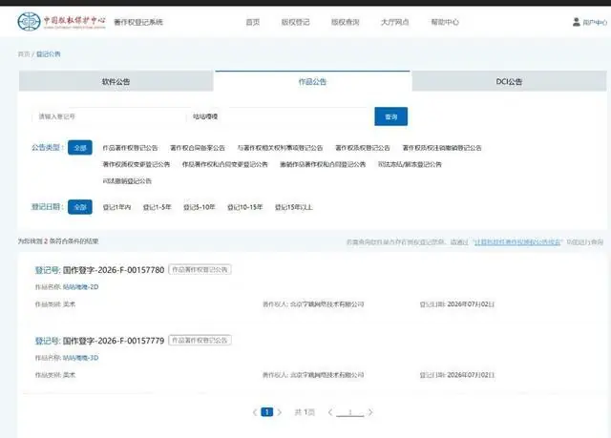Viewport: 611px width, 438px height.
Task: Filter by 著作权质权注销撤销登记公告
Action: point(442,148)
